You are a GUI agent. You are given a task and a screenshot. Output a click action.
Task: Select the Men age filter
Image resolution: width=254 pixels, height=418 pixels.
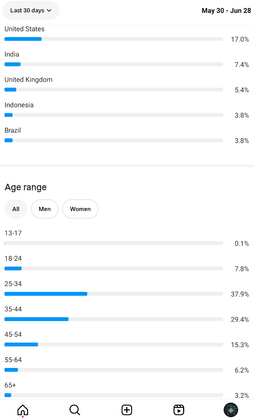[x=45, y=209]
